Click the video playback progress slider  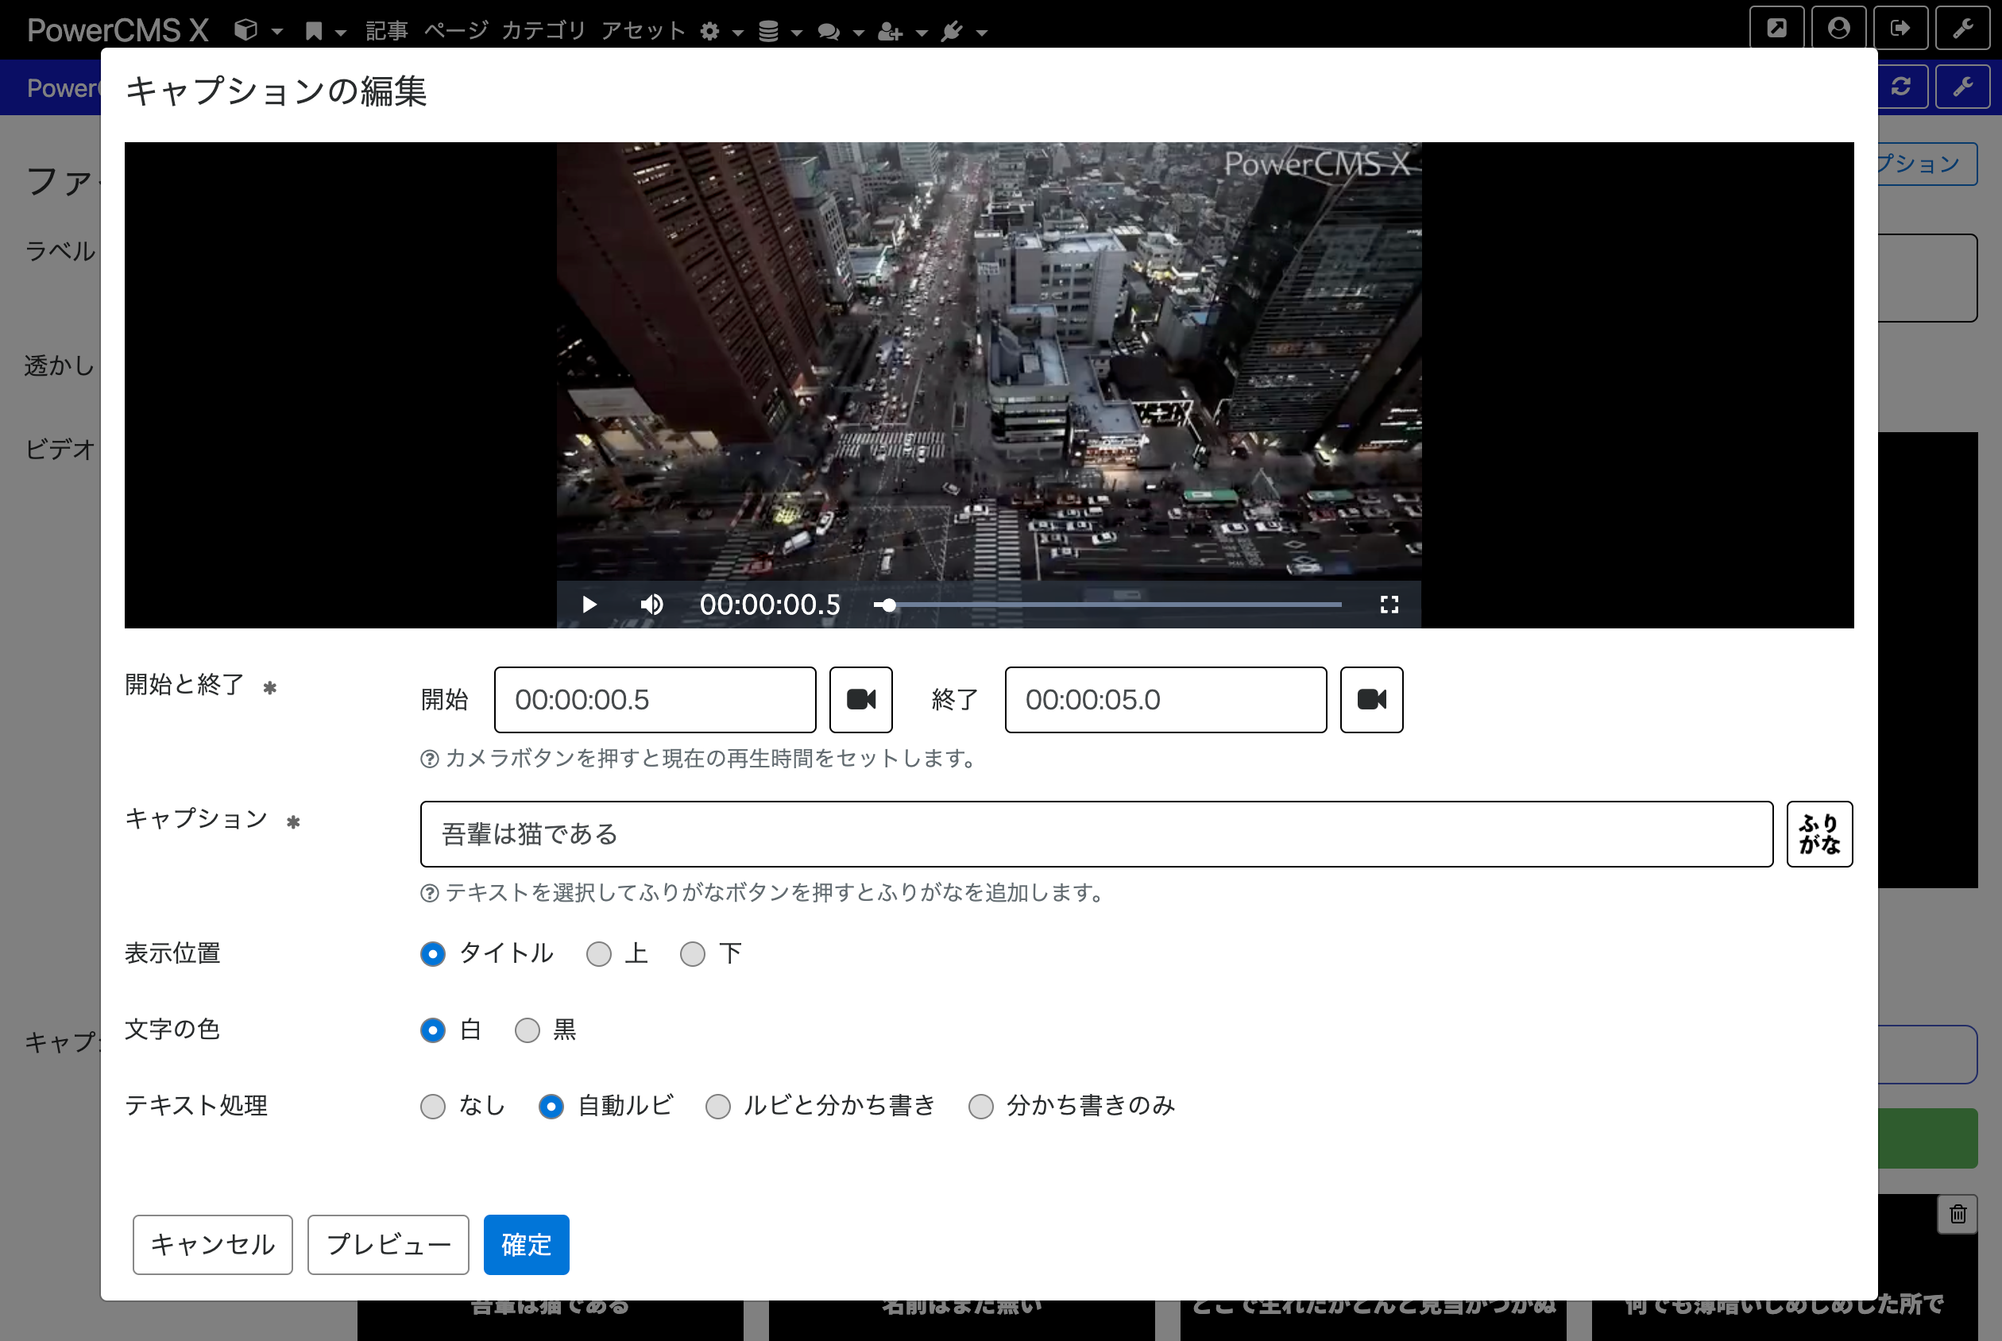pyautogui.click(x=1111, y=605)
